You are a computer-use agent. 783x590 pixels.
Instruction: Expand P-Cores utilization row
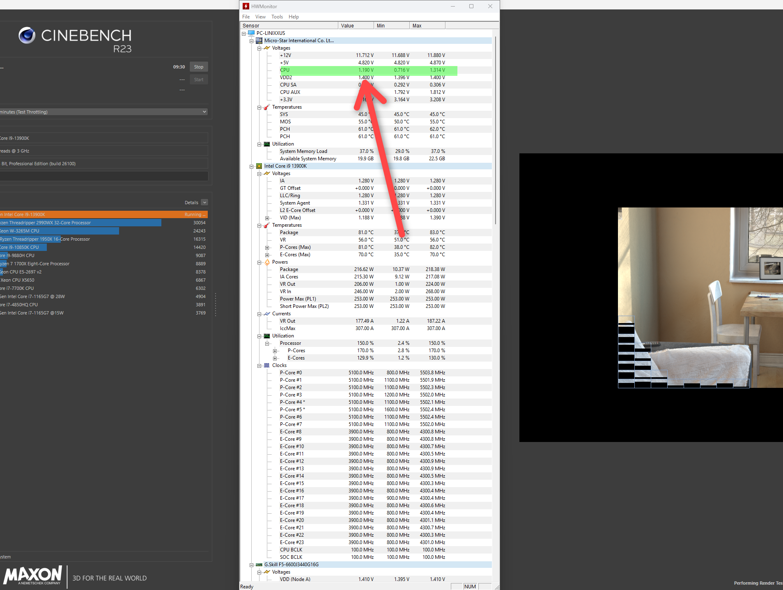275,351
